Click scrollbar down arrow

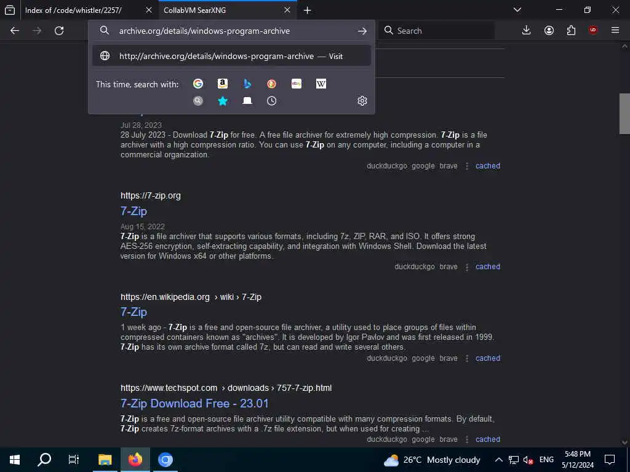[x=624, y=442]
